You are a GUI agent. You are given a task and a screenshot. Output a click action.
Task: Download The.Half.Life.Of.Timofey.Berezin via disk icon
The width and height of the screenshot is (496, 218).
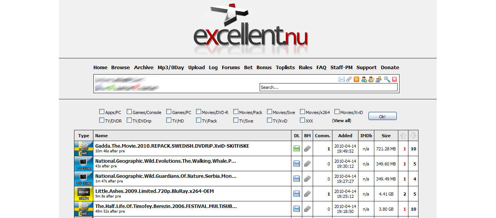click(297, 209)
